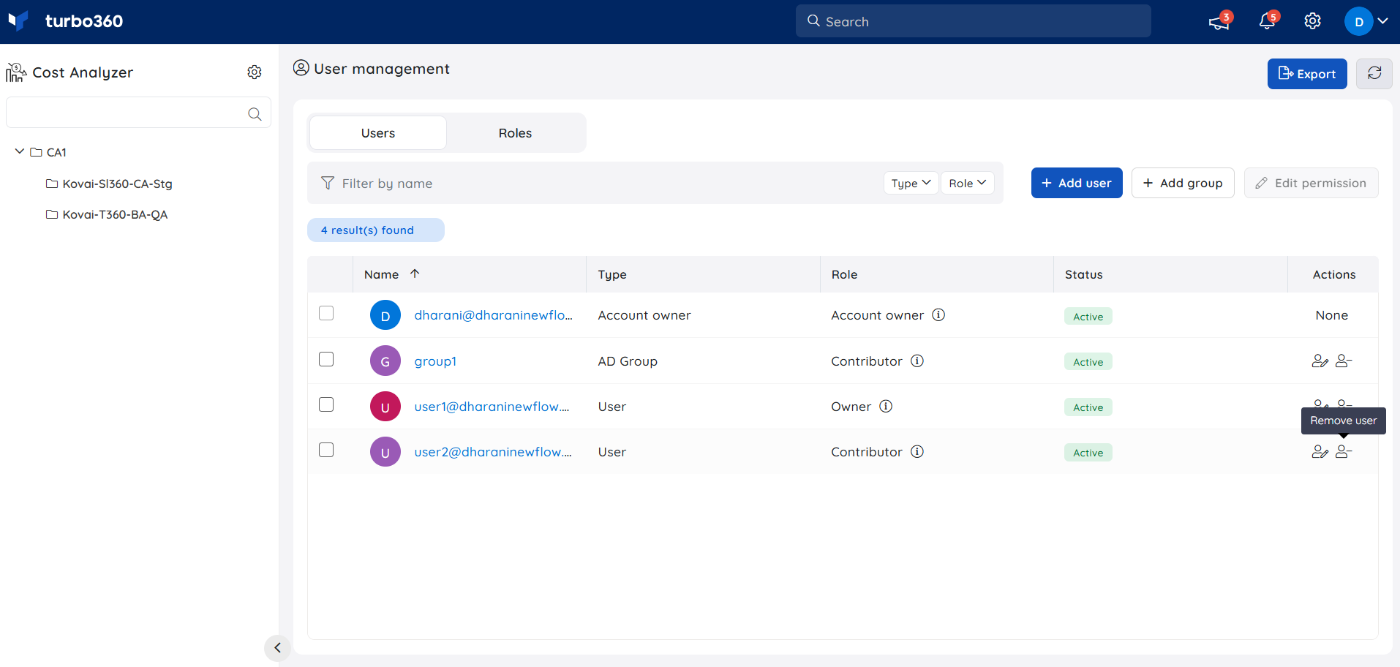
Task: Select checkbox for group1 row
Action: point(326,359)
